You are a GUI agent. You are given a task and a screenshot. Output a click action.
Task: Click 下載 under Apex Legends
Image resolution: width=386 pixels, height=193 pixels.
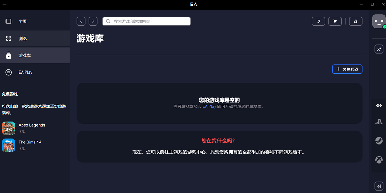click(22, 132)
